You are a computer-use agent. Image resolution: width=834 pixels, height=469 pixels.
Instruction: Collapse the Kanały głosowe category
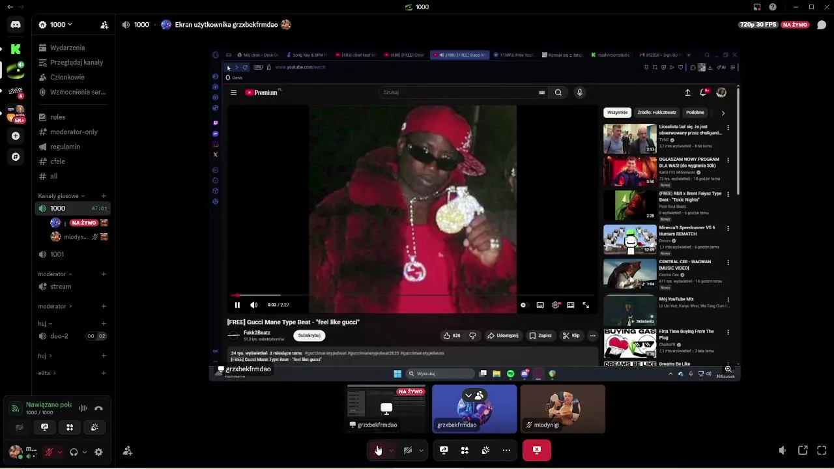pyautogui.click(x=61, y=196)
